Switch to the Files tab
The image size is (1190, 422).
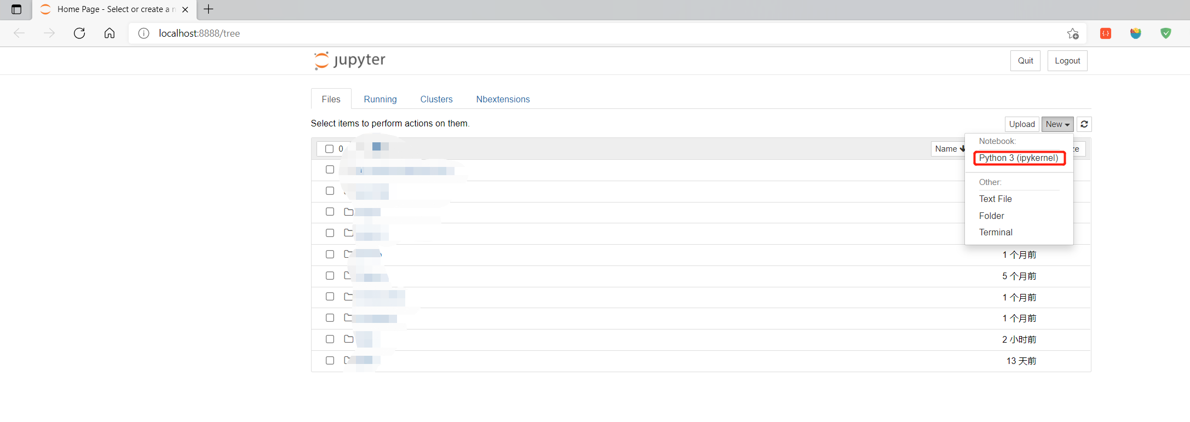pos(331,99)
